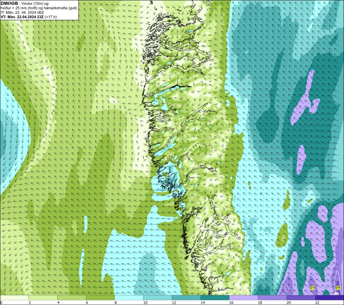The width and height of the screenshot is (344, 305).
Task: Click the pale cyan 8–10 legend swatch
Action: tap(129, 297)
